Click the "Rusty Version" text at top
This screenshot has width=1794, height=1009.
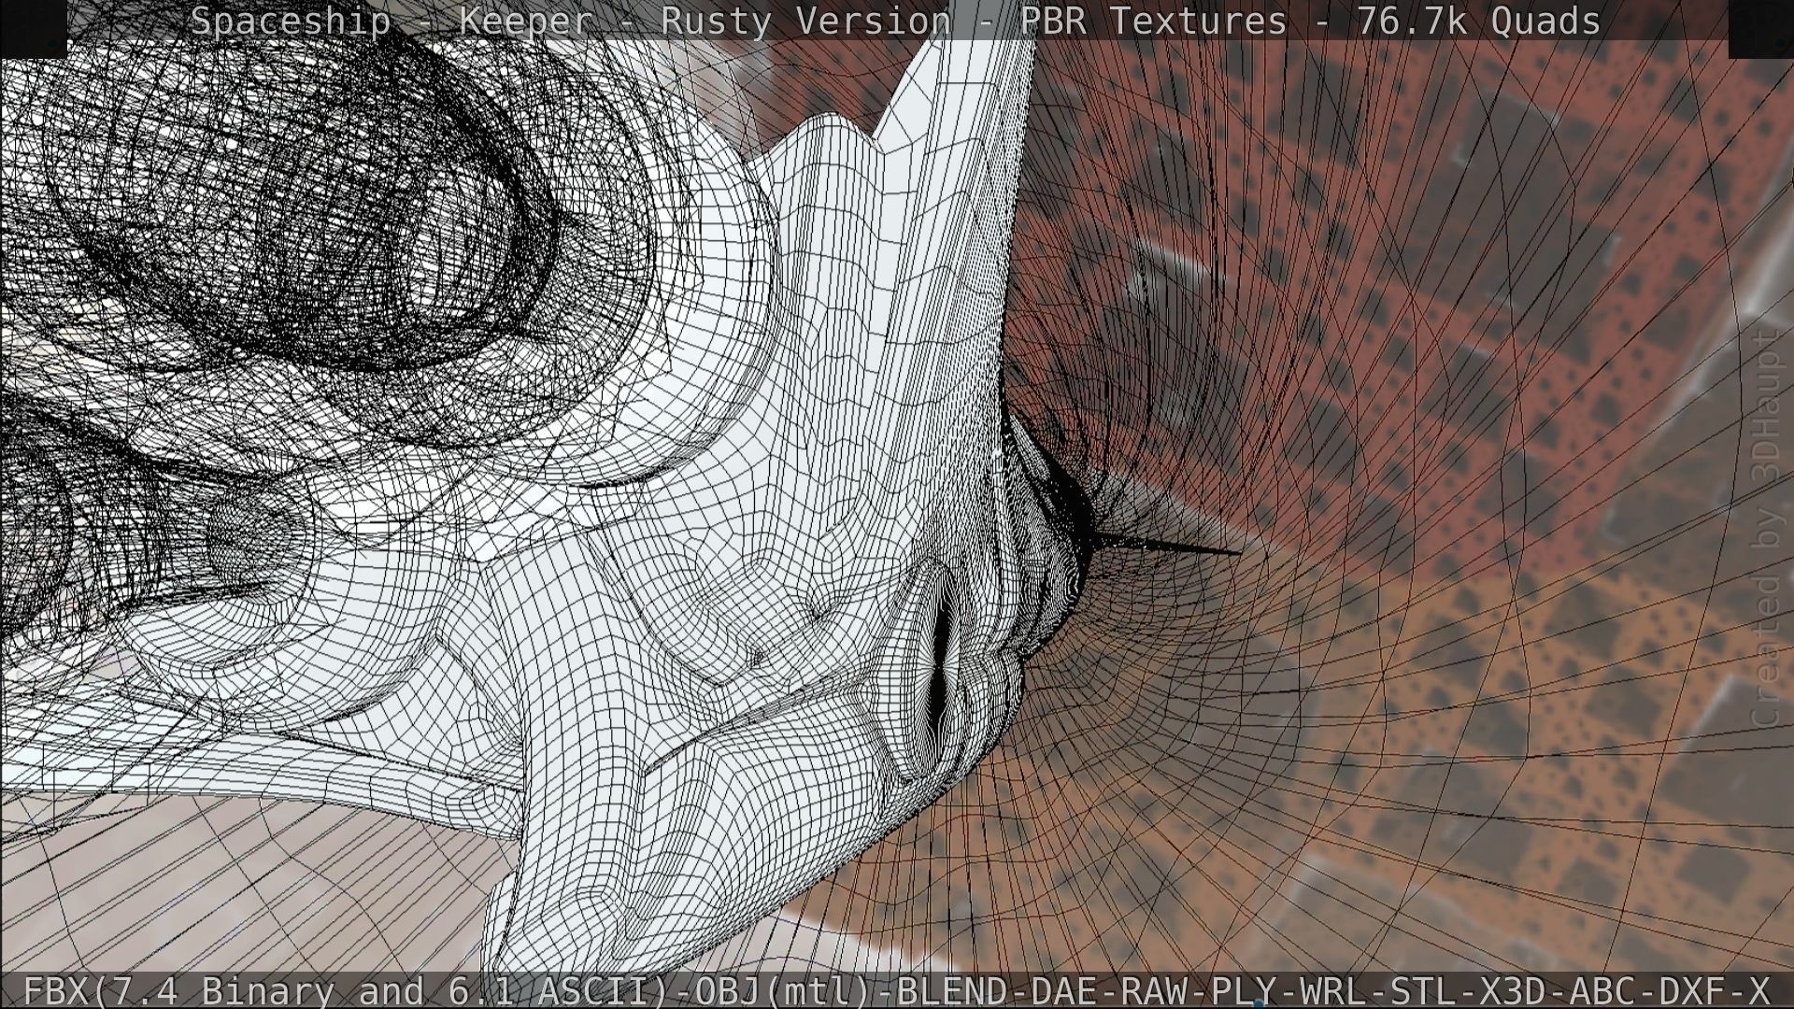click(805, 21)
